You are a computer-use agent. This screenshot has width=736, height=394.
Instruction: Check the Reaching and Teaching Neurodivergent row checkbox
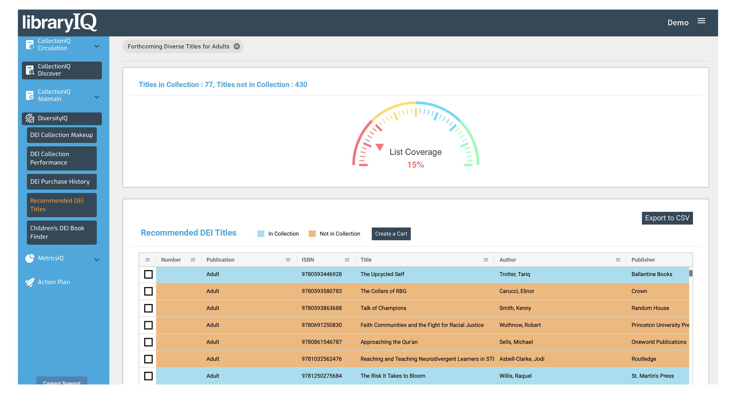pyautogui.click(x=148, y=359)
